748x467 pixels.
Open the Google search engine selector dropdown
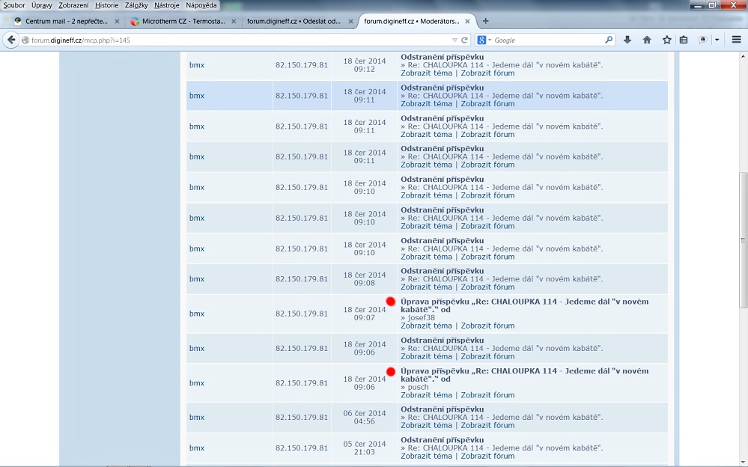coord(484,40)
